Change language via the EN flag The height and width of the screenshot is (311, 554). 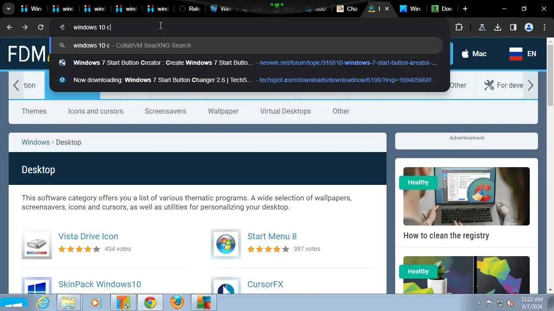(523, 54)
